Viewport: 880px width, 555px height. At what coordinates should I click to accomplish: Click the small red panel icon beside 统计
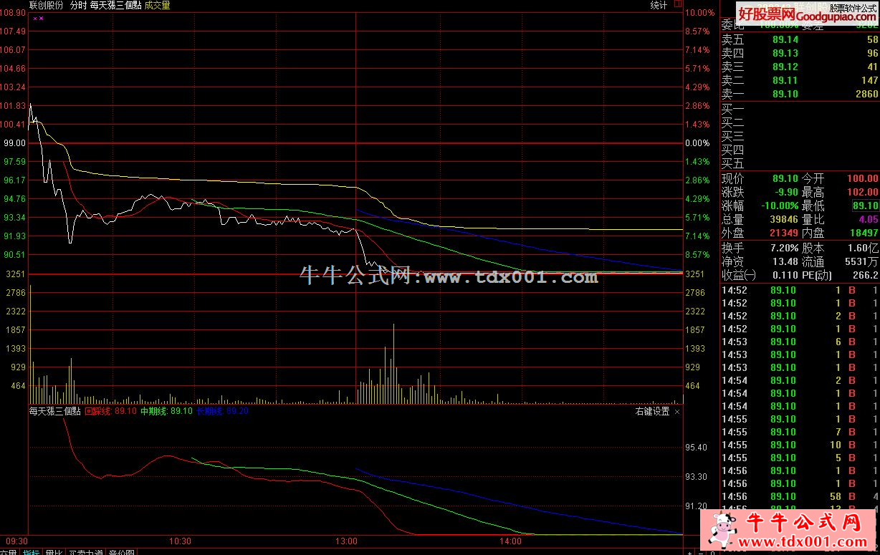[677, 5]
